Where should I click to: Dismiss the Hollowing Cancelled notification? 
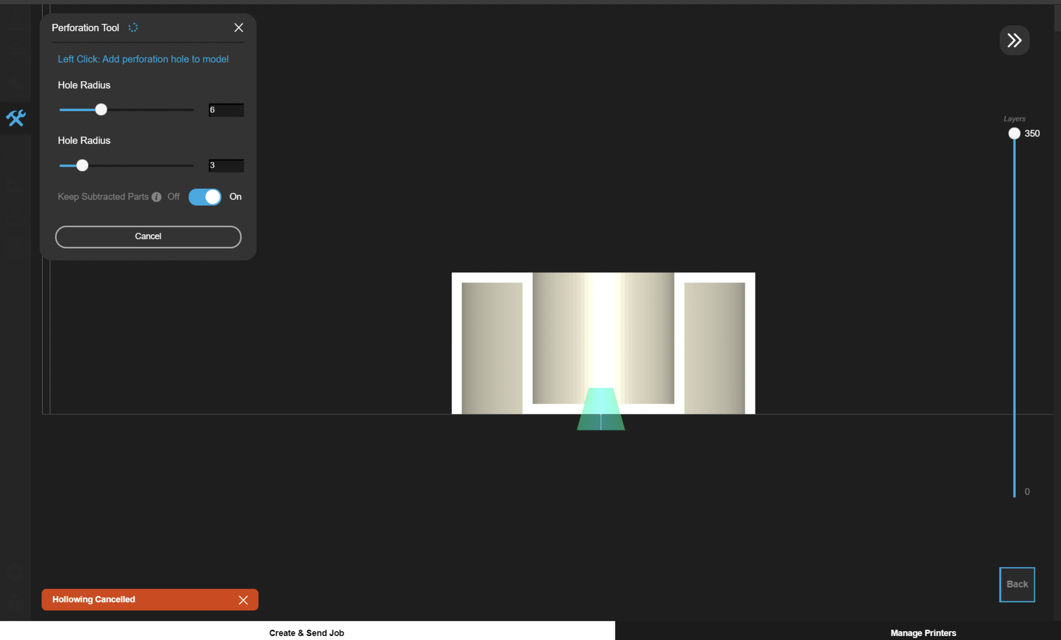pyautogui.click(x=243, y=600)
